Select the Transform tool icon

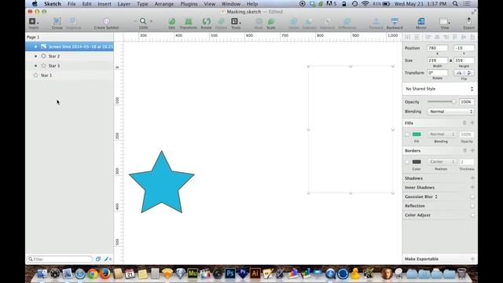click(189, 21)
